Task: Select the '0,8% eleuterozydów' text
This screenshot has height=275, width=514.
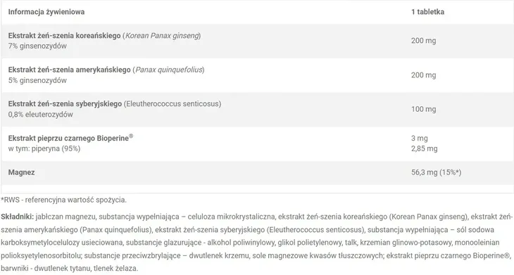Action: point(41,114)
